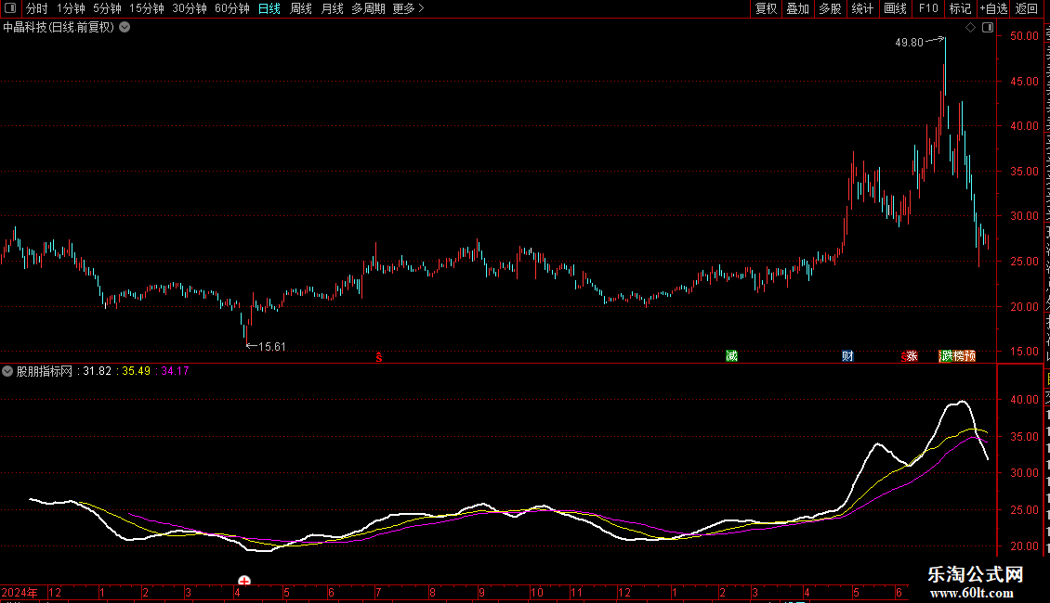Click the white indicator value 31.82

point(97,371)
